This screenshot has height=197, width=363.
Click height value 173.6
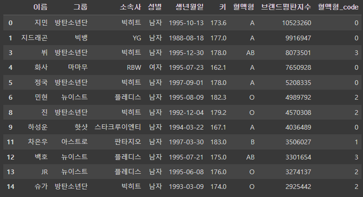coord(218,23)
